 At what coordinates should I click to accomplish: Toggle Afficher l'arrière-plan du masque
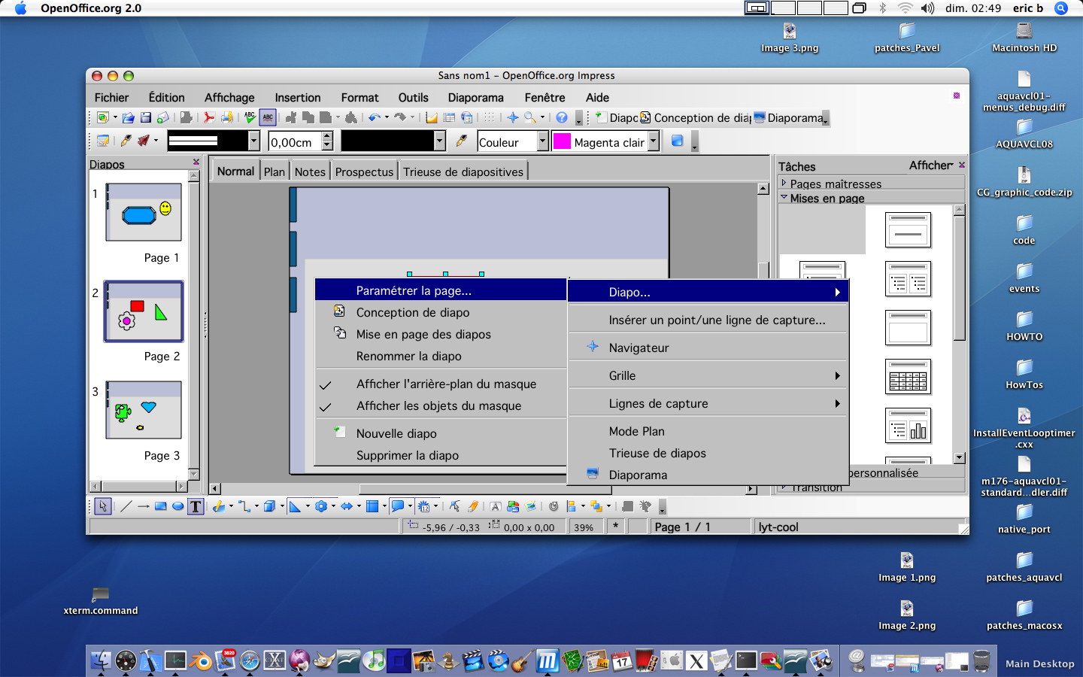pyautogui.click(x=440, y=384)
